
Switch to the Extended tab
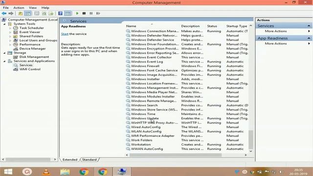point(69,160)
